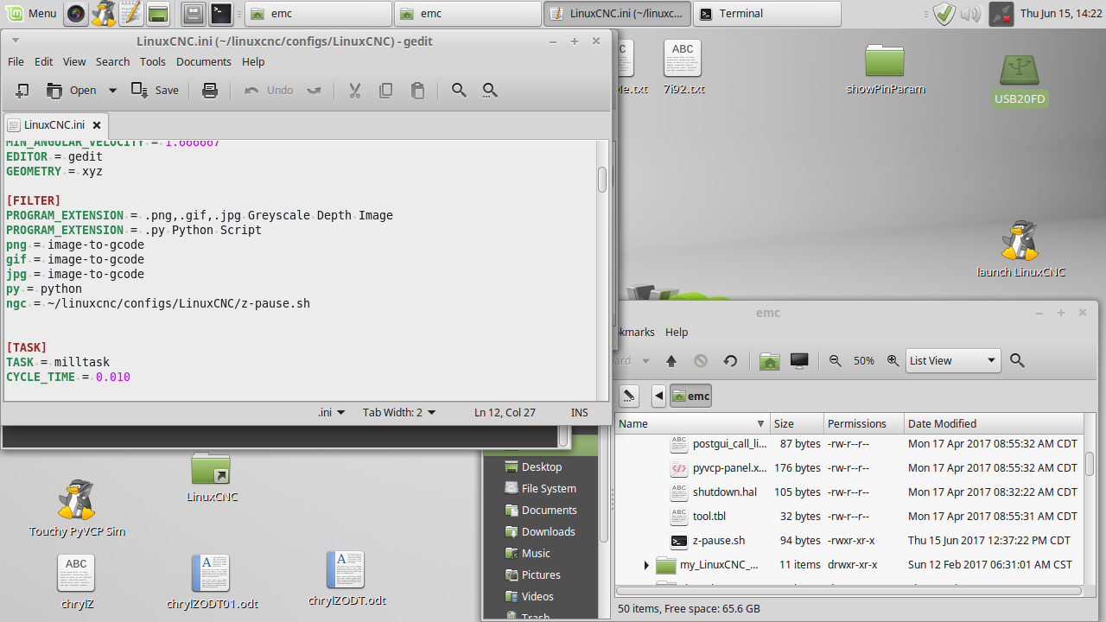The width and height of the screenshot is (1106, 622).
Task: Open the Mint Menu button
Action: pos(31,13)
